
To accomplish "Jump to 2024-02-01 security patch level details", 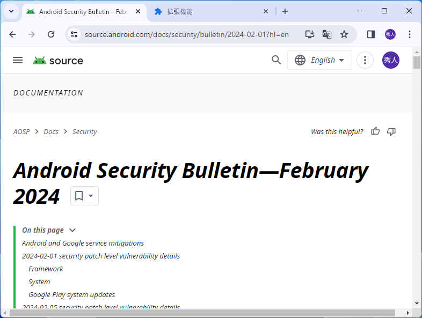I will coord(101,256).
